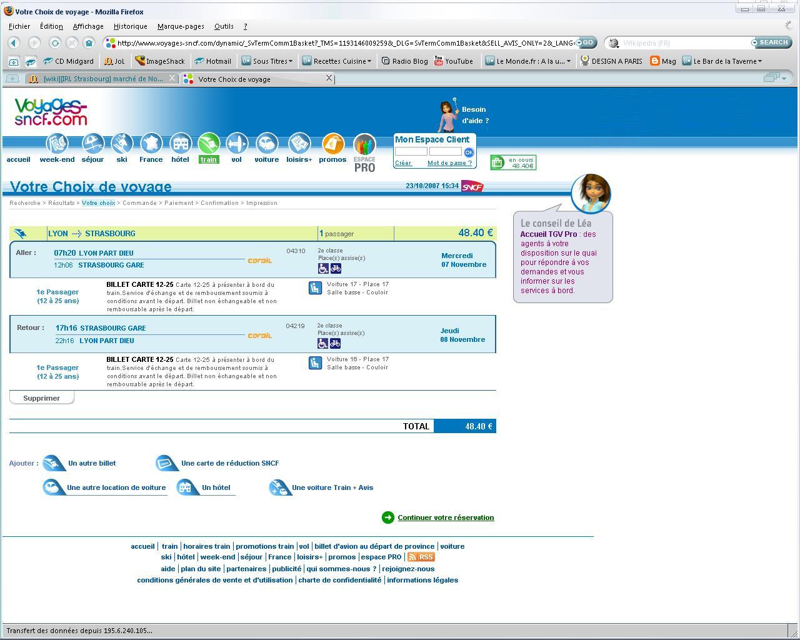
Task: Open the France map icon
Action: point(151,144)
